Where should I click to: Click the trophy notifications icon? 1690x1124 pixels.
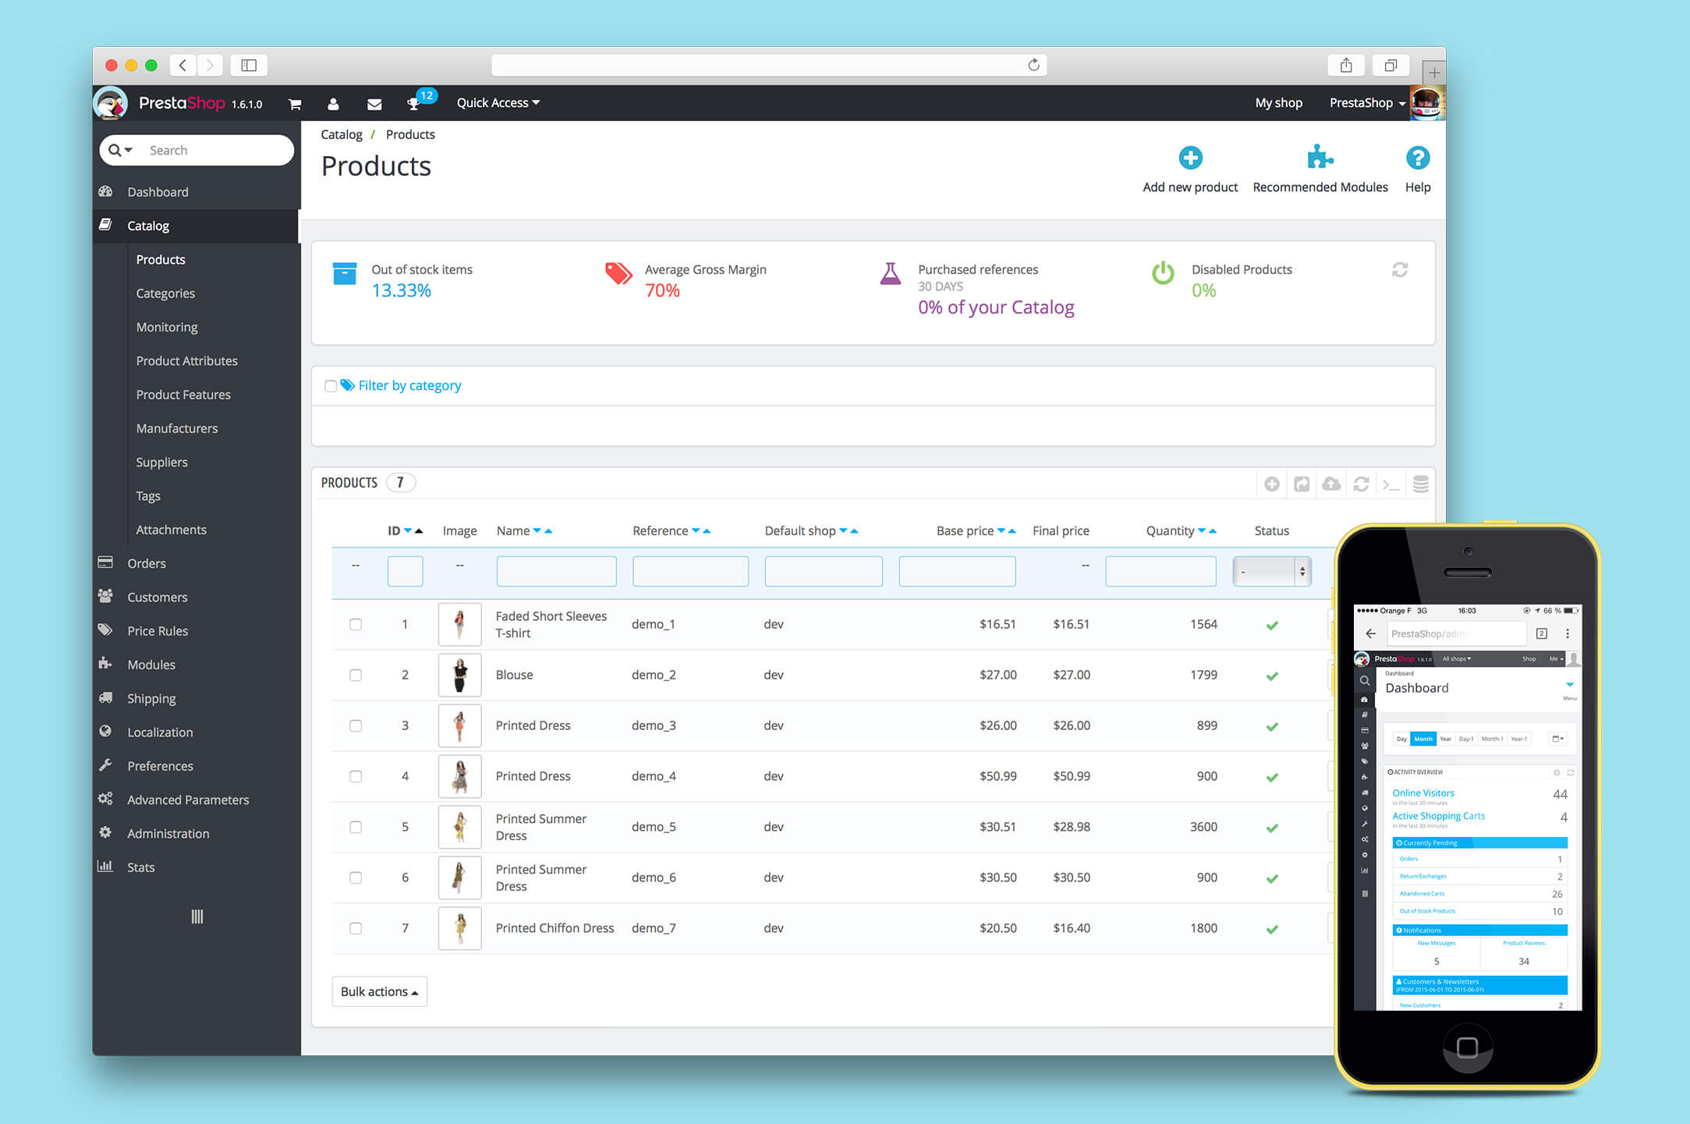point(413,104)
